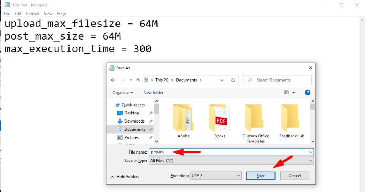Open Notepad Edit menu
Image resolution: width=365 pixels, height=192 pixels.
point(18,14)
